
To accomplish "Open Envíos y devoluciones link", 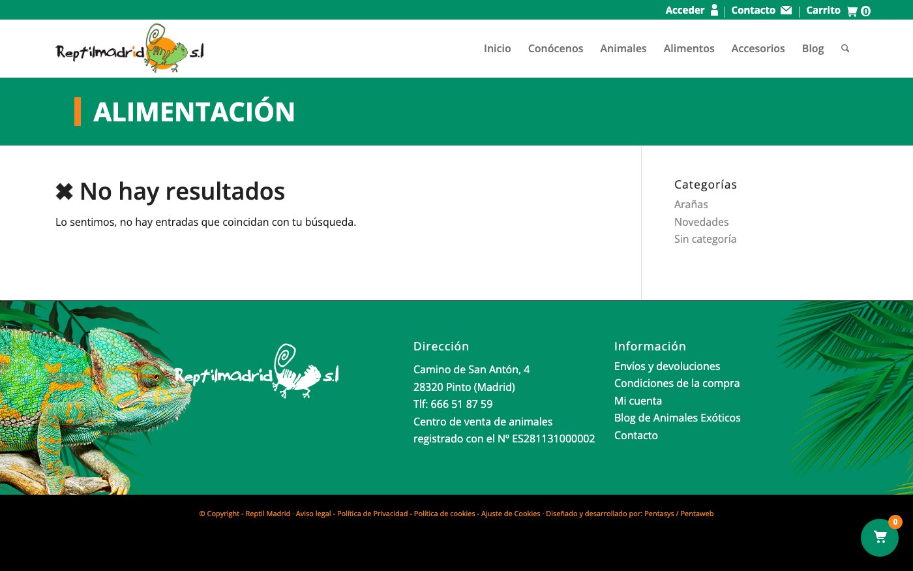I will [667, 366].
